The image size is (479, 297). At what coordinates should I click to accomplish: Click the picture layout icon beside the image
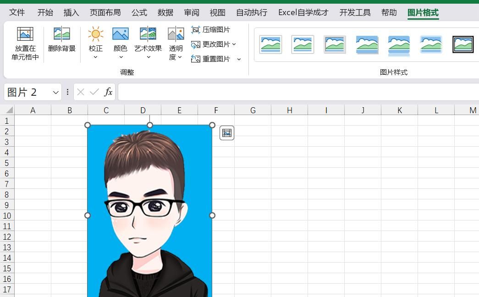[226, 133]
